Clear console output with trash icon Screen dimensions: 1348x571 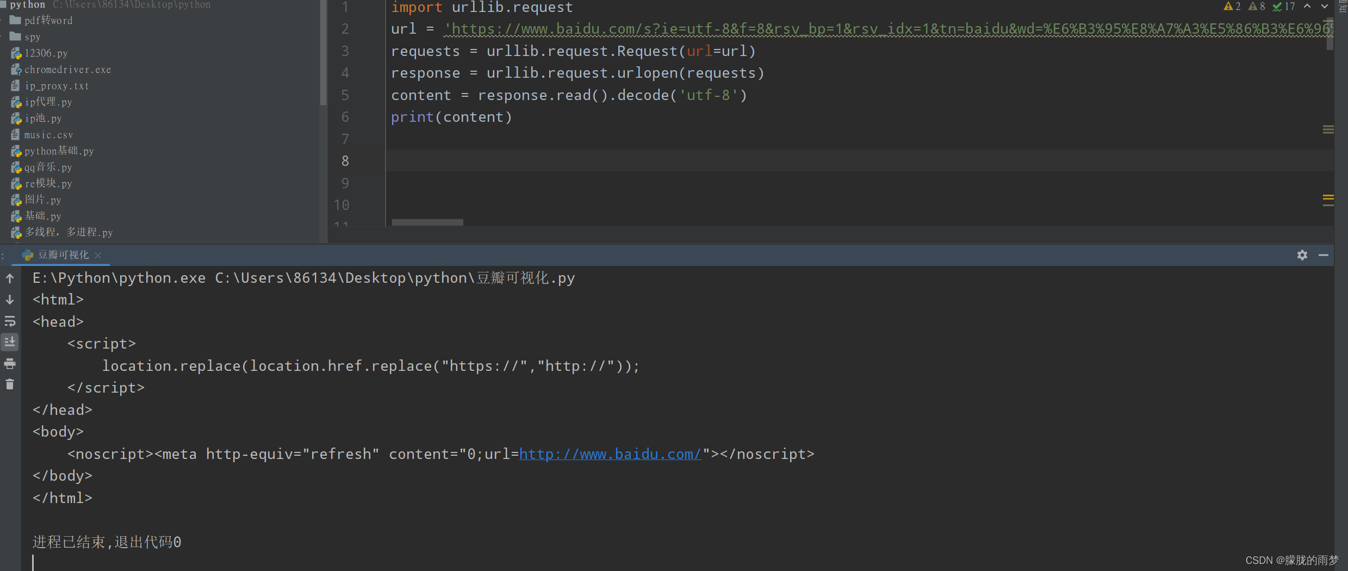pos(10,384)
